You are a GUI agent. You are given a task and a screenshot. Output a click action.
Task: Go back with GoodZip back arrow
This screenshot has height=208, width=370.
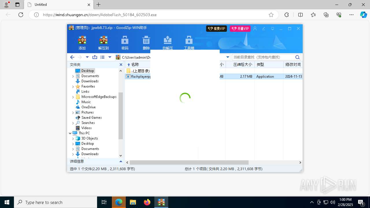pyautogui.click(x=72, y=57)
